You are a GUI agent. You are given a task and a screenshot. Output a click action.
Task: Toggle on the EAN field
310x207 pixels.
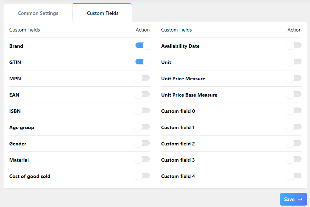click(143, 94)
